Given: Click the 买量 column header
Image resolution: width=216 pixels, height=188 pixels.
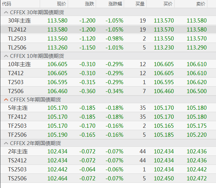Looking at the screenshot, I should pos(140,4).
